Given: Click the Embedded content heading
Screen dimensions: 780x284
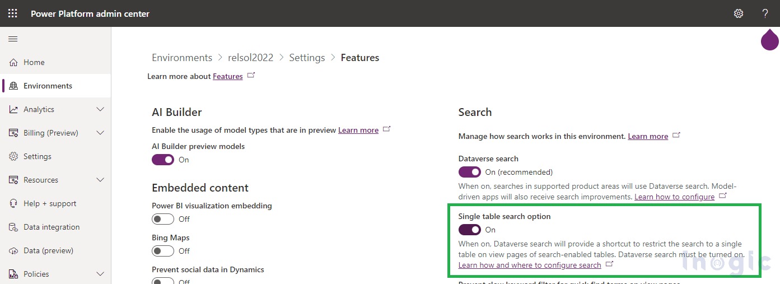Looking at the screenshot, I should coord(200,188).
